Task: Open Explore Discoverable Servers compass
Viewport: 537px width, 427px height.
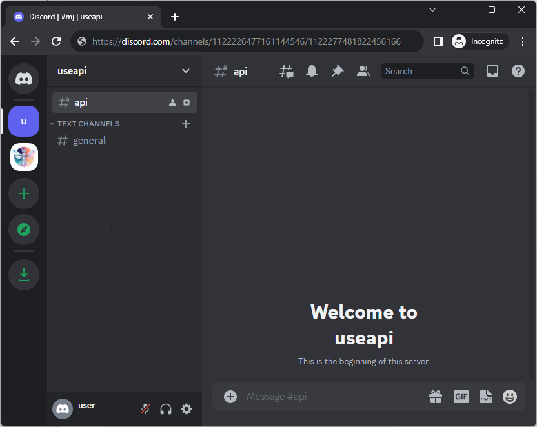Action: click(x=24, y=230)
